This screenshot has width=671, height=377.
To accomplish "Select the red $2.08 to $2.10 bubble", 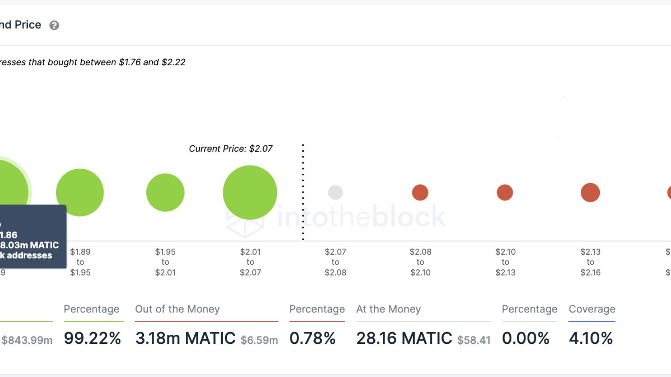I will tap(420, 193).
